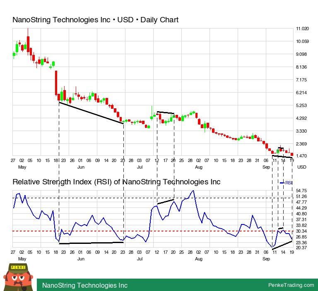Click the red dashed RSI 30 level line
This screenshot has height=291, width=318.
(152, 231)
